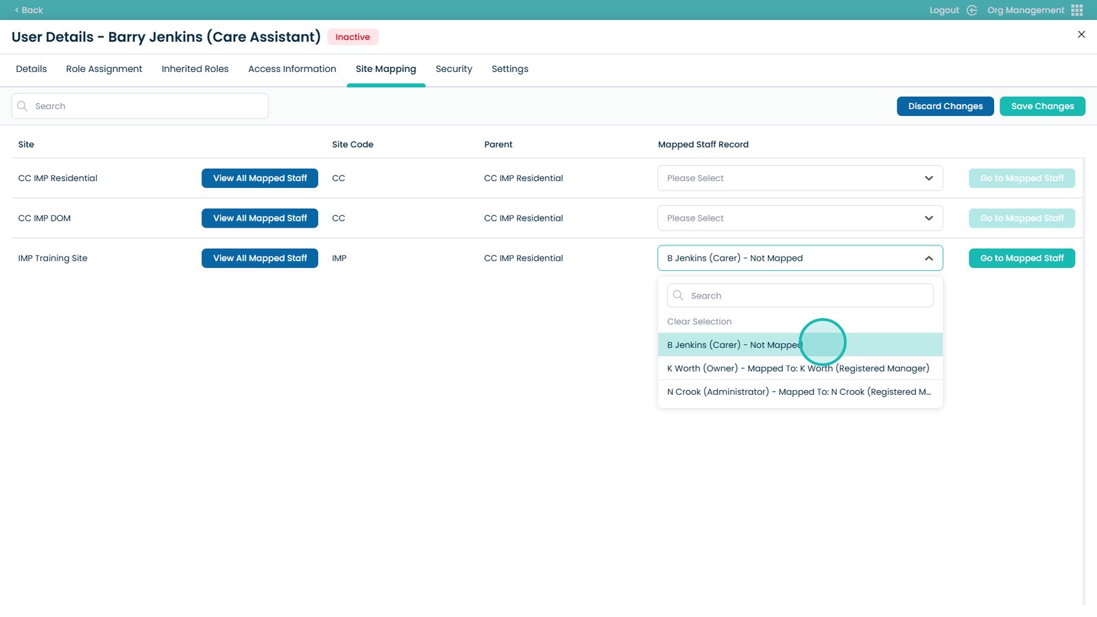Click the Logout arrow icon
Image resolution: width=1097 pixels, height=617 pixels.
pos(972,10)
